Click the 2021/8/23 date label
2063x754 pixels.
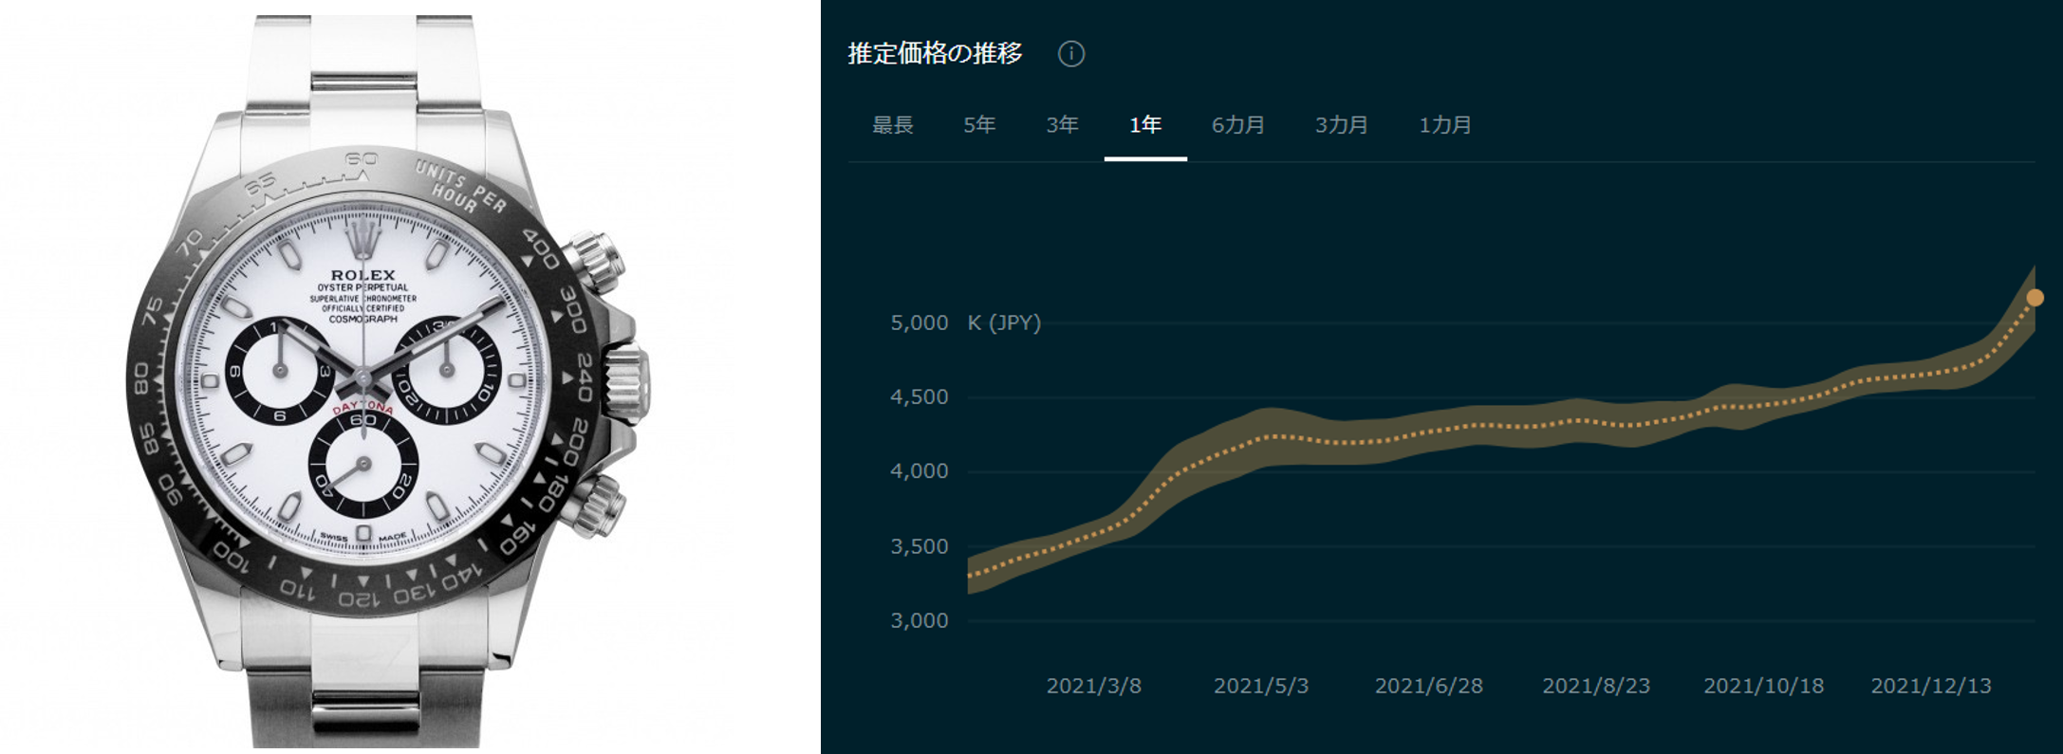click(x=1596, y=686)
